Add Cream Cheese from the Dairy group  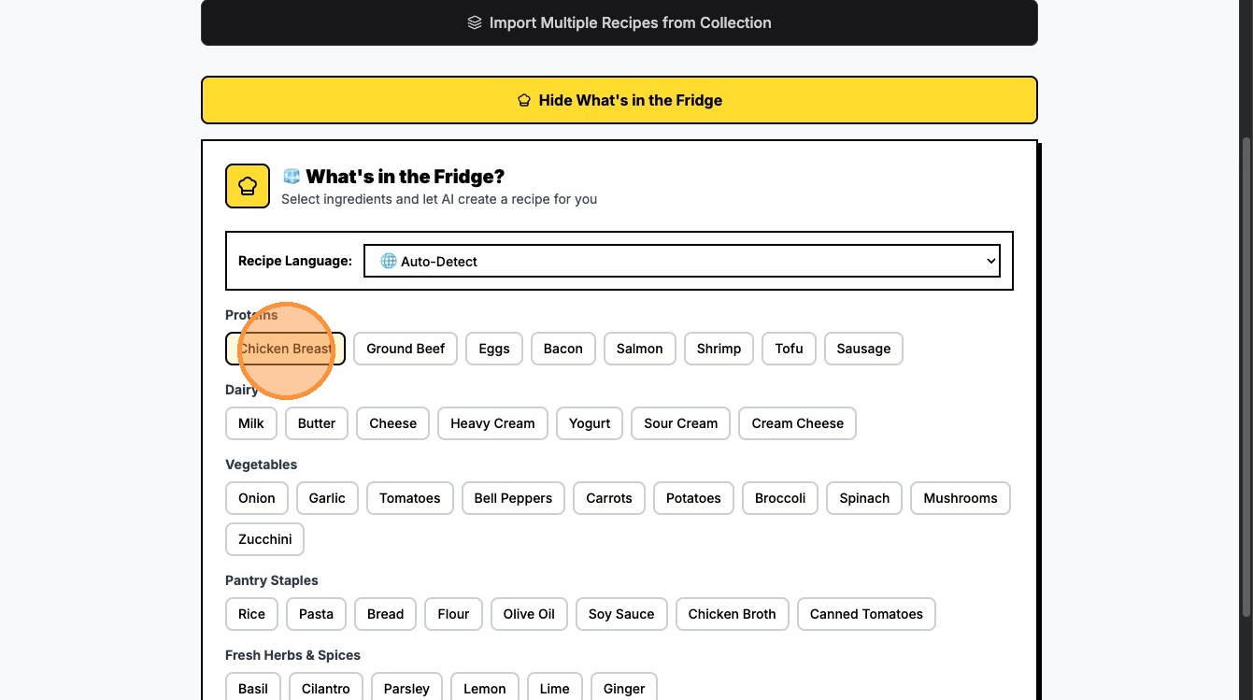click(797, 423)
